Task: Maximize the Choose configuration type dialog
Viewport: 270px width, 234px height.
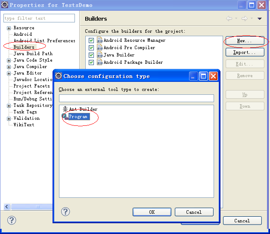Action: coord(203,76)
